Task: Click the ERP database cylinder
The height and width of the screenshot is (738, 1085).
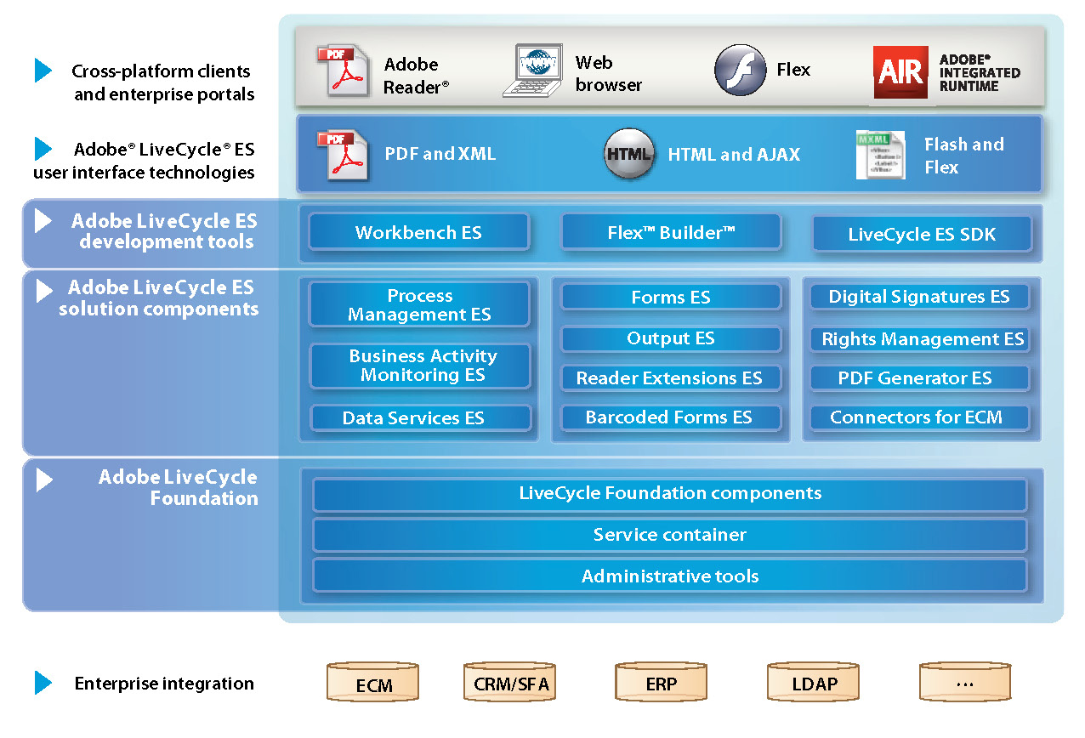Action: point(662,682)
